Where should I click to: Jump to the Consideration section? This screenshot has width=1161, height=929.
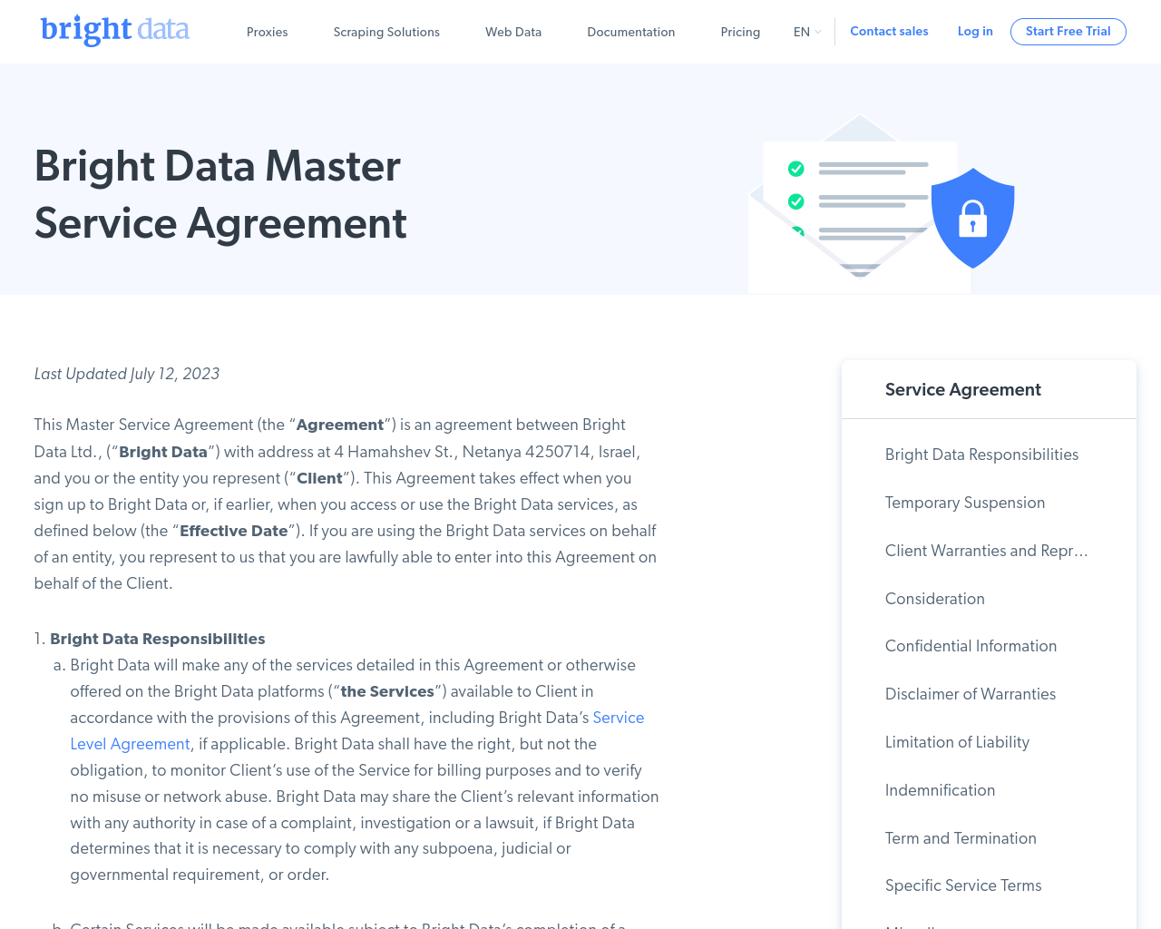pyautogui.click(x=935, y=599)
